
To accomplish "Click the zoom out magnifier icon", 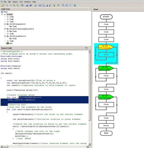I will click(17, 5).
